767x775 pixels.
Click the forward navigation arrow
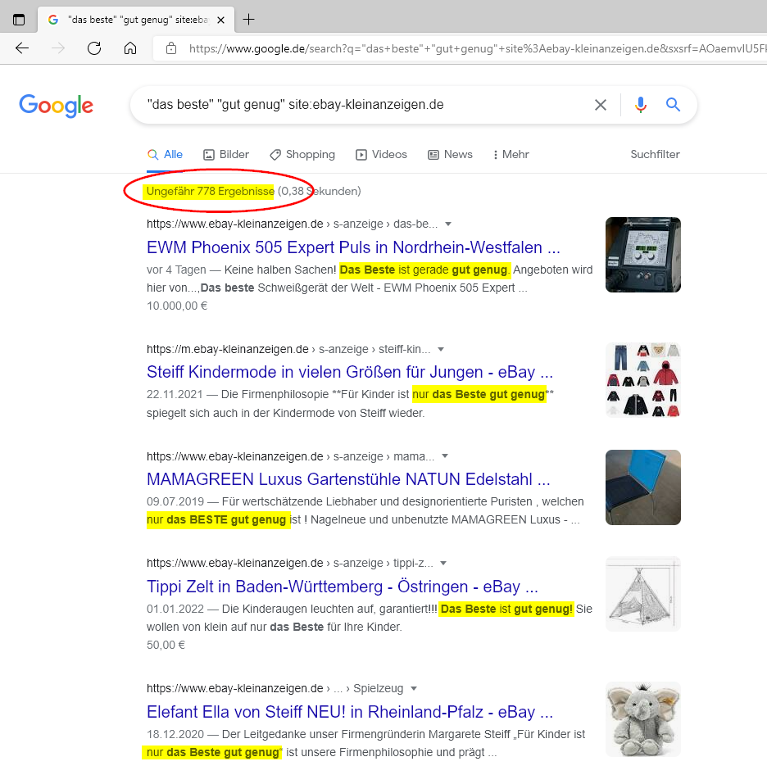[58, 48]
